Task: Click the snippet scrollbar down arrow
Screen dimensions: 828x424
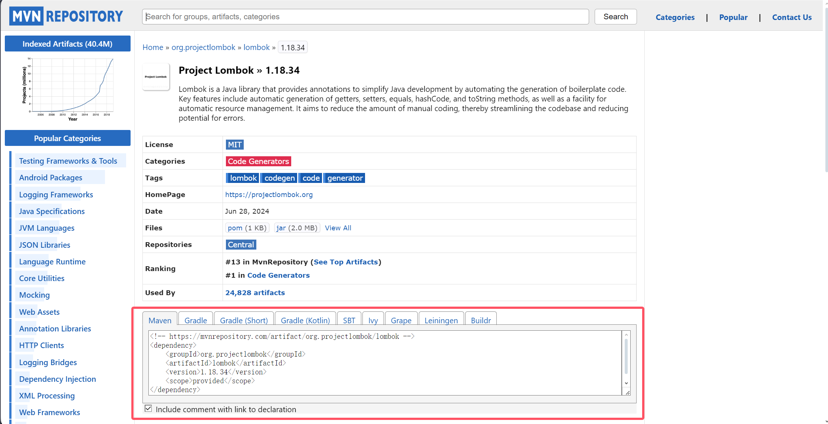Action: (626, 383)
